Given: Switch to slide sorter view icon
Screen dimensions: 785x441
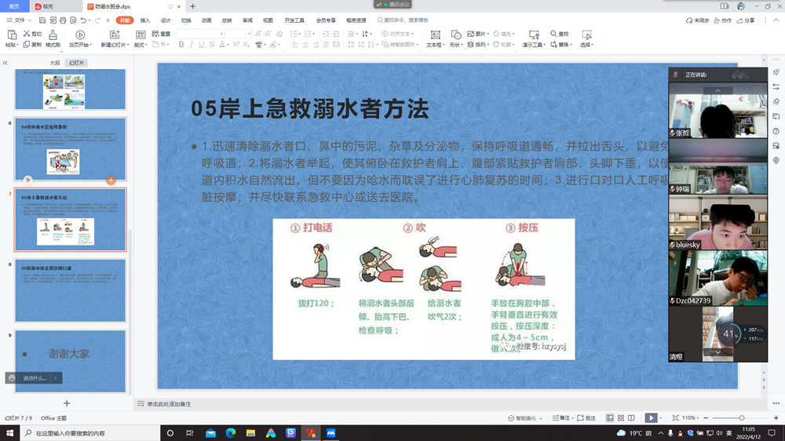Looking at the screenshot, I should [x=621, y=418].
